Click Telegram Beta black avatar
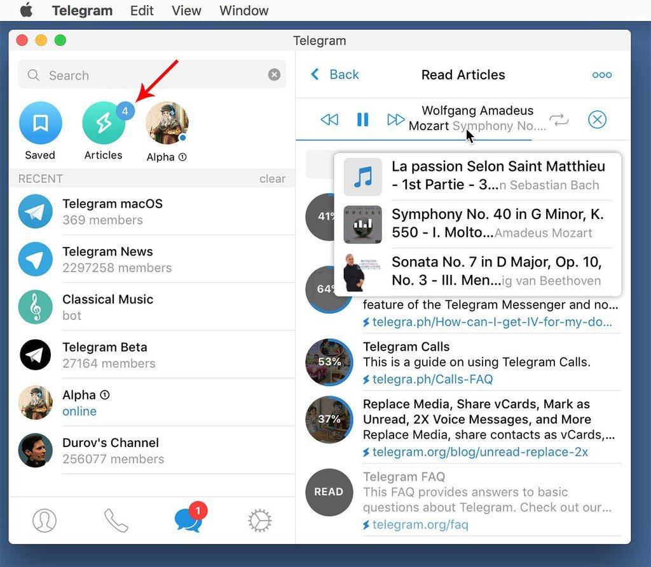Screen dimensions: 651x567 click(x=36, y=355)
